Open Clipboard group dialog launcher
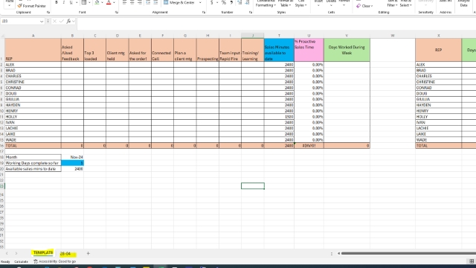The height and width of the screenshot is (268, 476). (x=48, y=12)
